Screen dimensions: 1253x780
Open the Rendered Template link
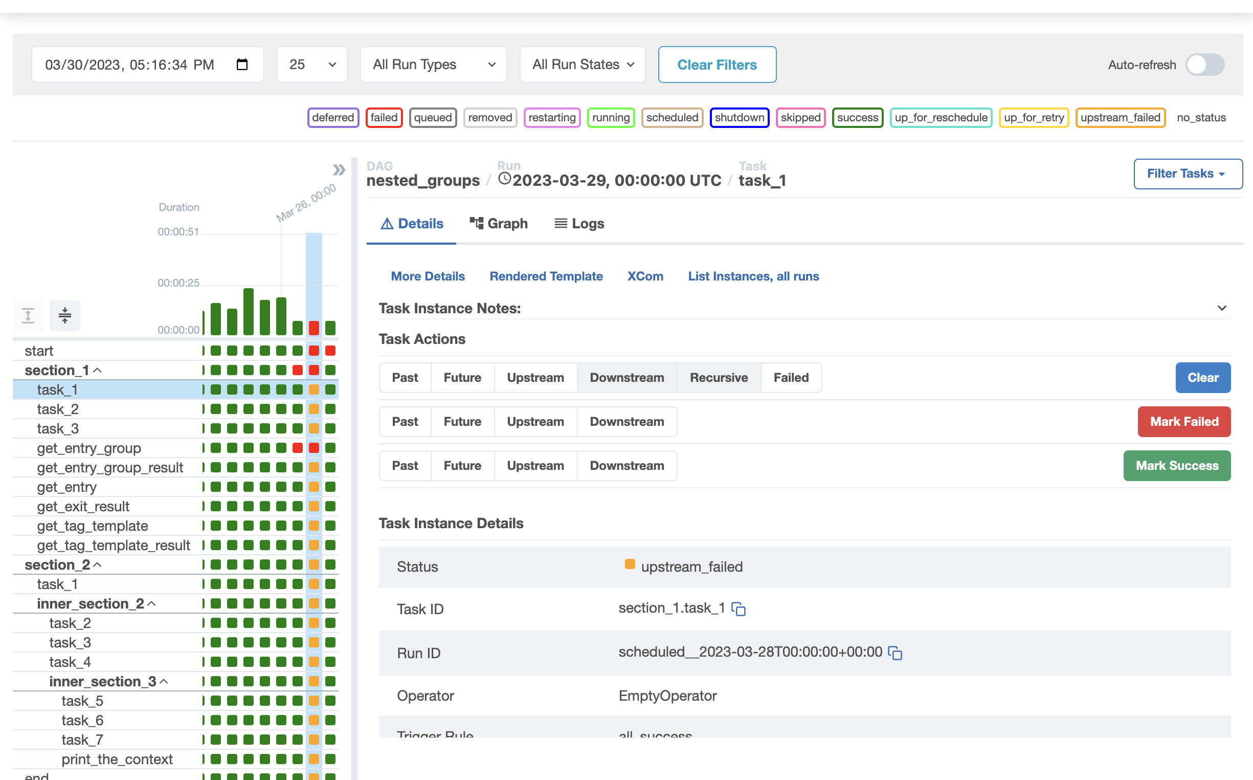pyautogui.click(x=545, y=276)
